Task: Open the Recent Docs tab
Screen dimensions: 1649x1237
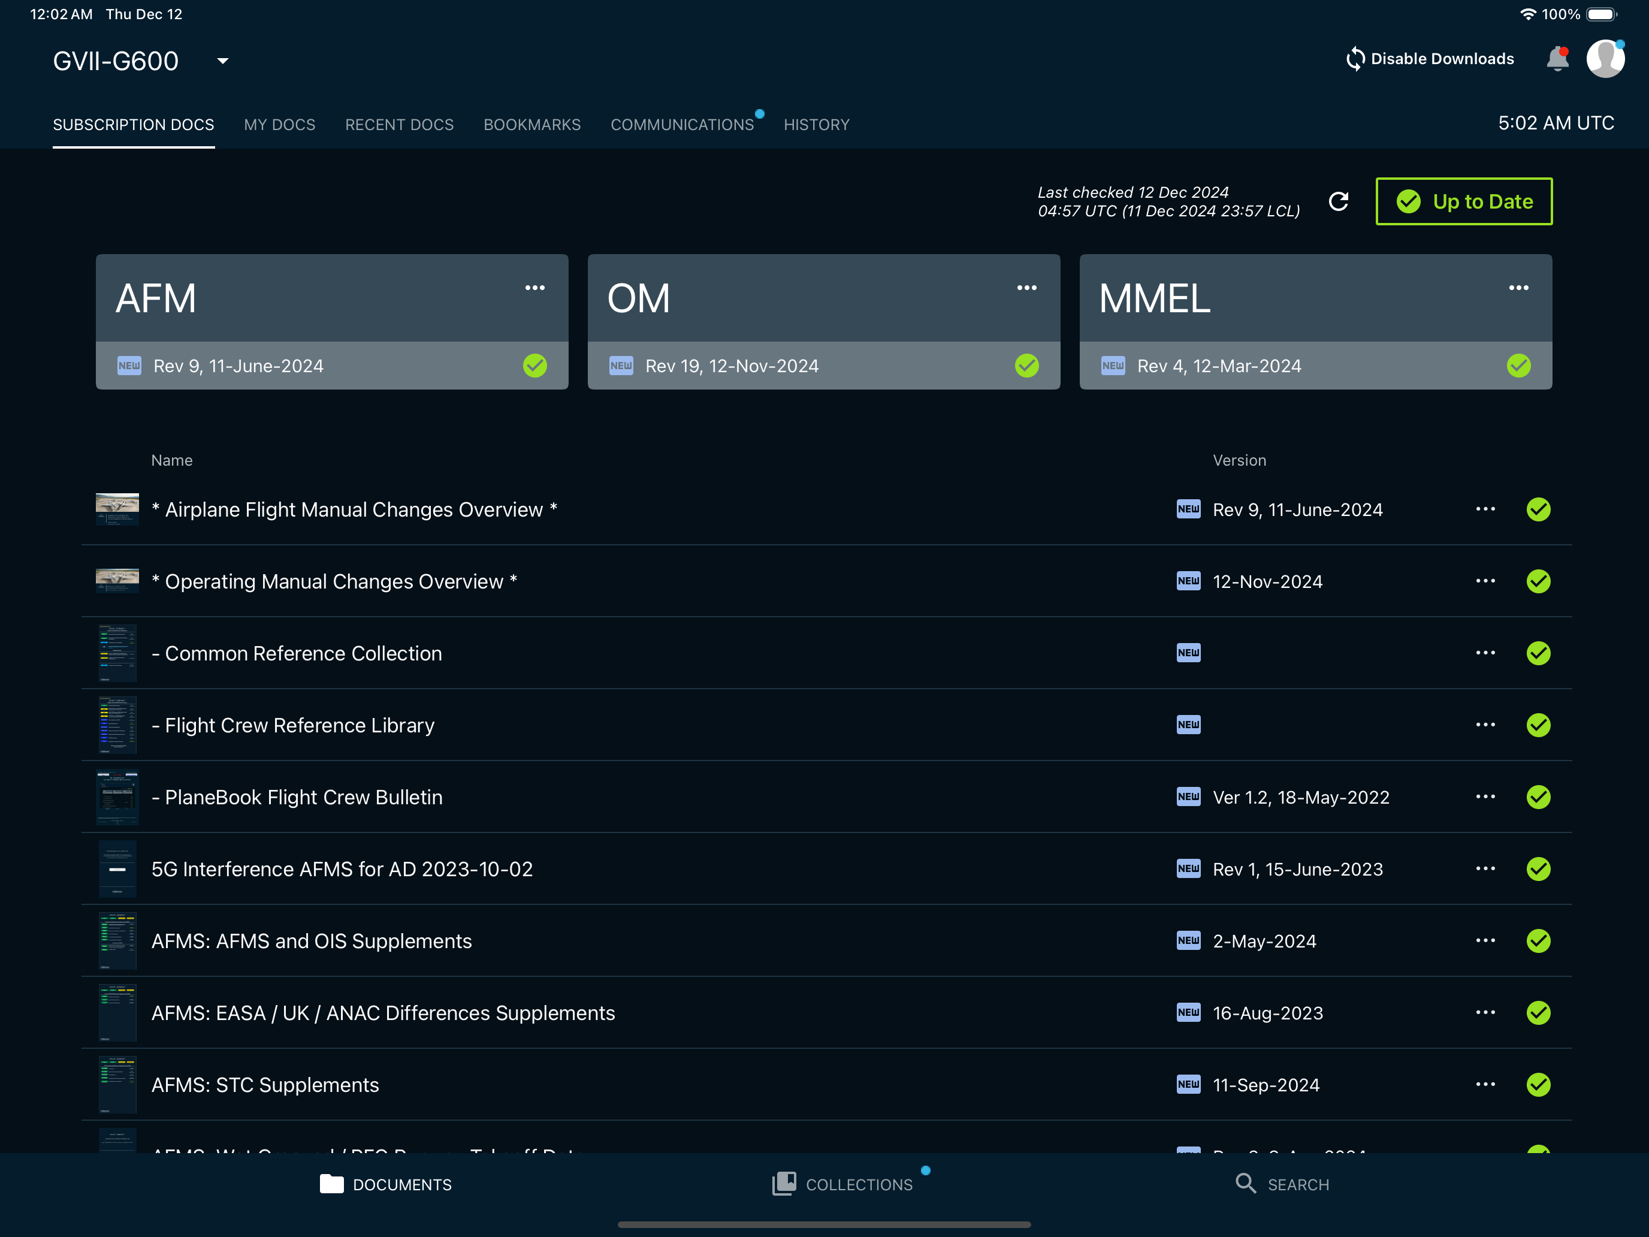Action: tap(400, 125)
